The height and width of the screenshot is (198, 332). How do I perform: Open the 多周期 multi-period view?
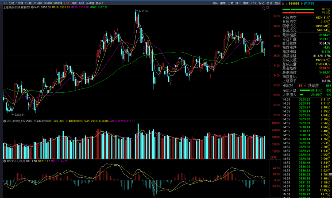pyautogui.click(x=89, y=3)
